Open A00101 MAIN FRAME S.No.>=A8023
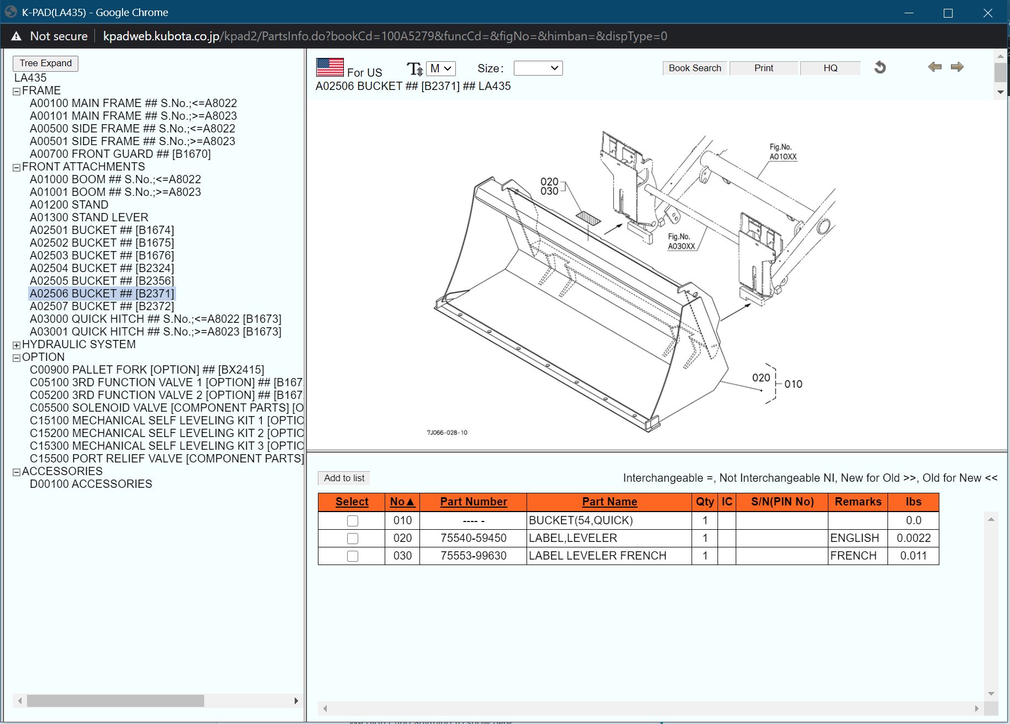 [133, 116]
